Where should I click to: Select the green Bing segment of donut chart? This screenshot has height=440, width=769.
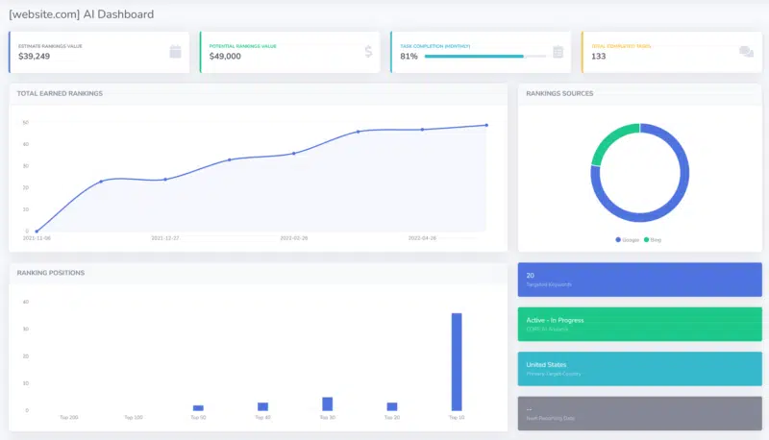610,138
